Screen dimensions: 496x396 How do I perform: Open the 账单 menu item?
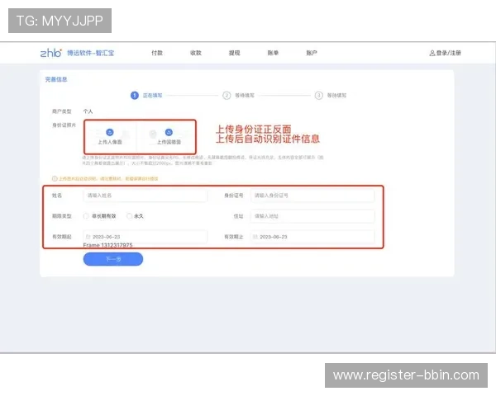[x=273, y=53]
